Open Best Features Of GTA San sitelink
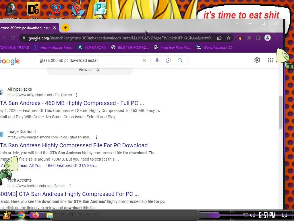This screenshot has width=294, height=221. (72, 165)
